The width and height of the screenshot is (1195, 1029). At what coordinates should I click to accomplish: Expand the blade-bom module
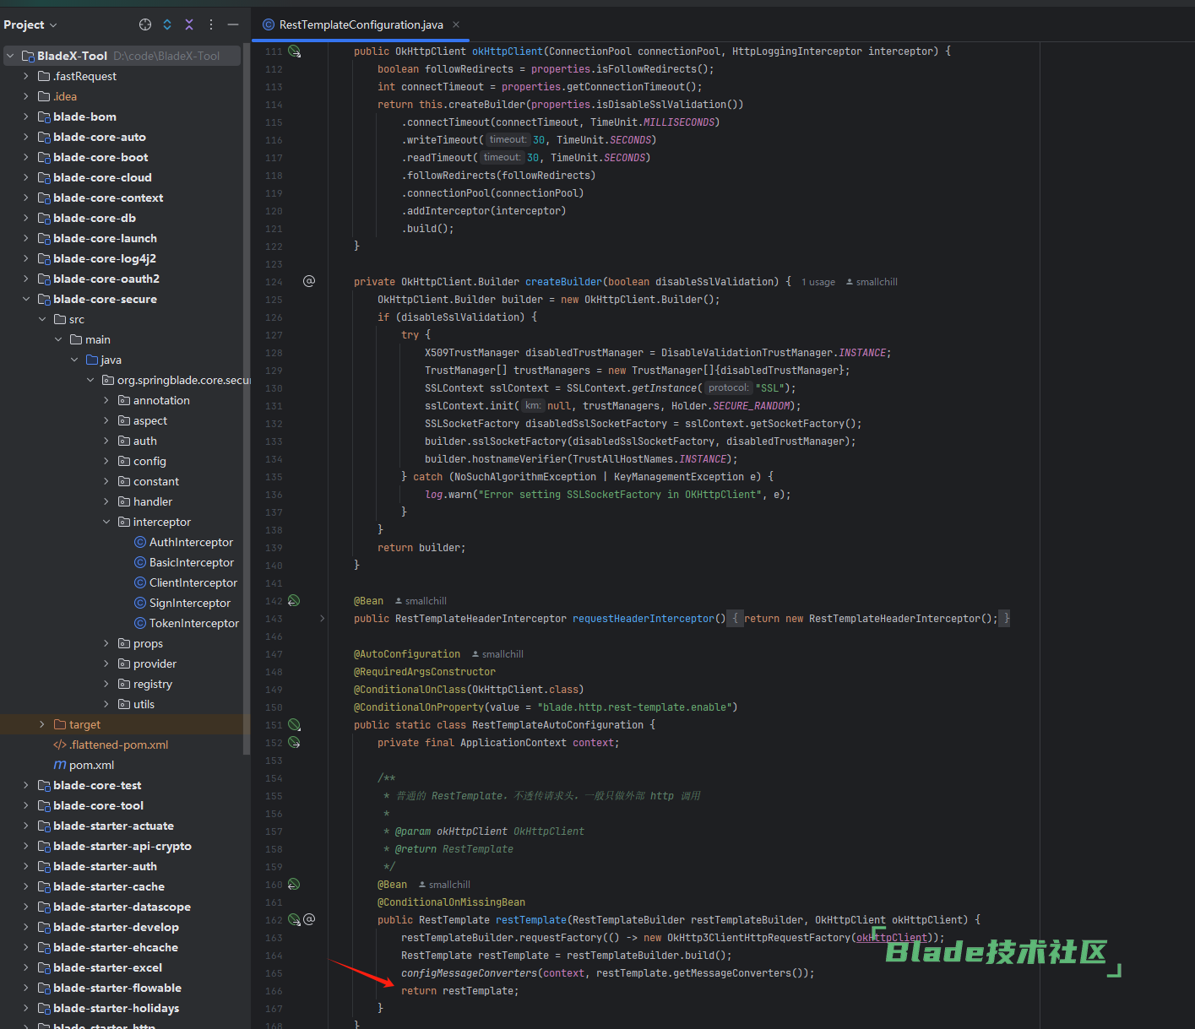26,116
